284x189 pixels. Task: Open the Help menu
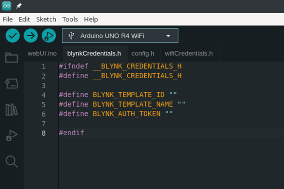coord(91,19)
